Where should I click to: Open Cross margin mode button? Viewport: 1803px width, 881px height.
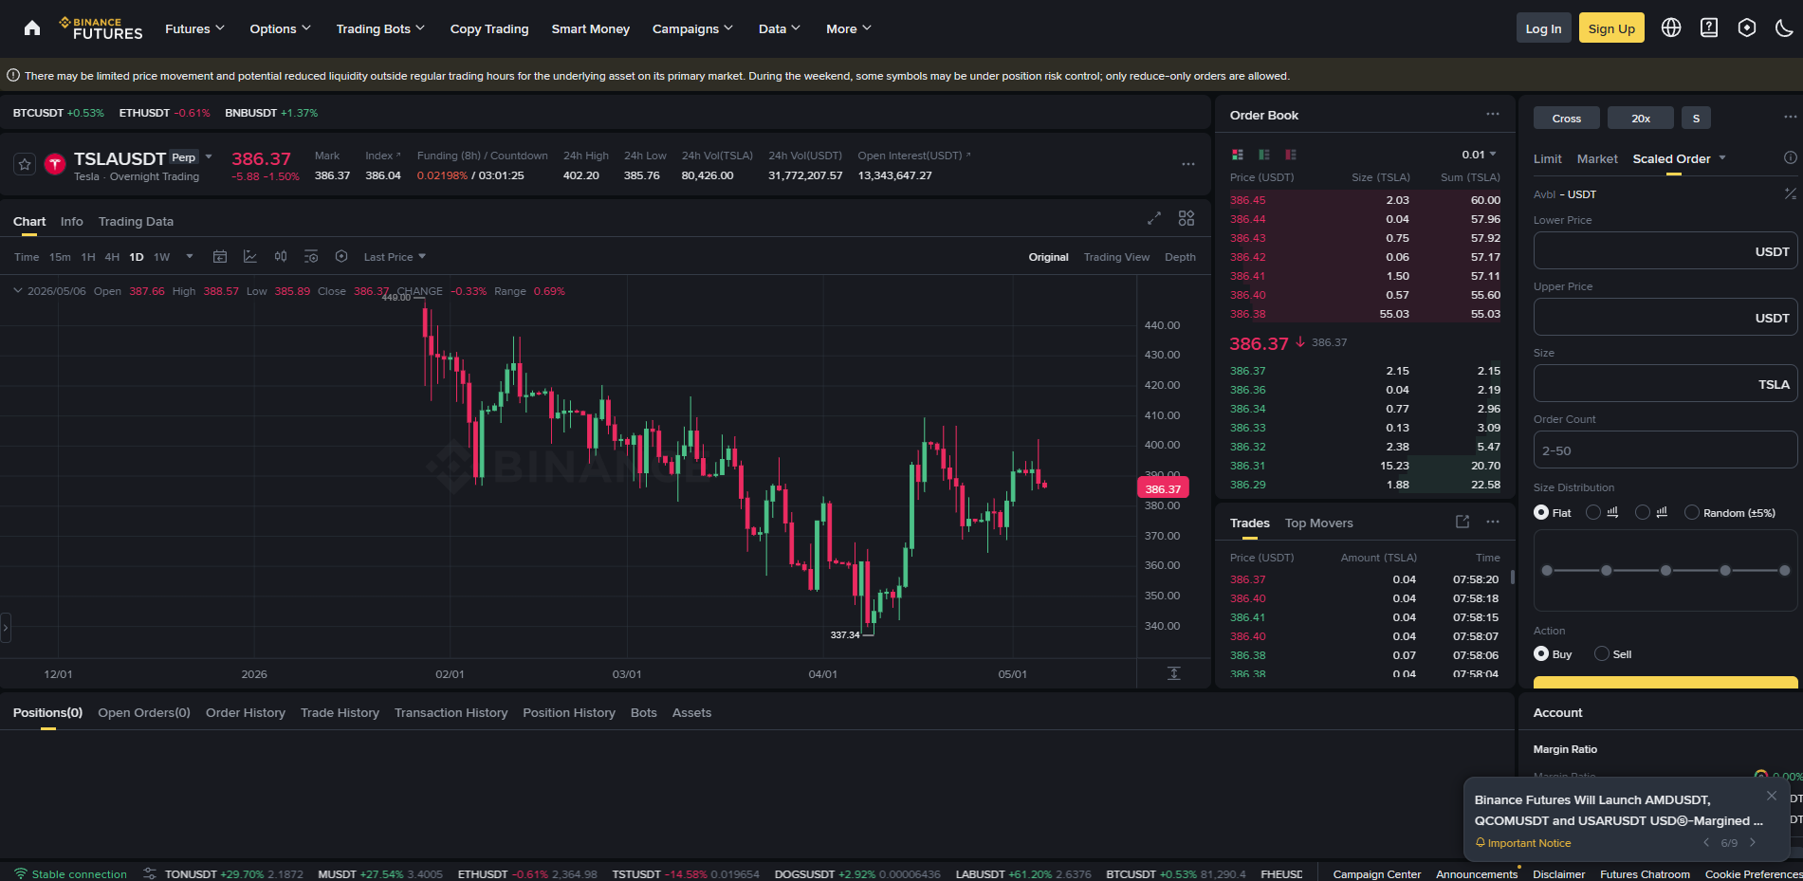[x=1567, y=118]
